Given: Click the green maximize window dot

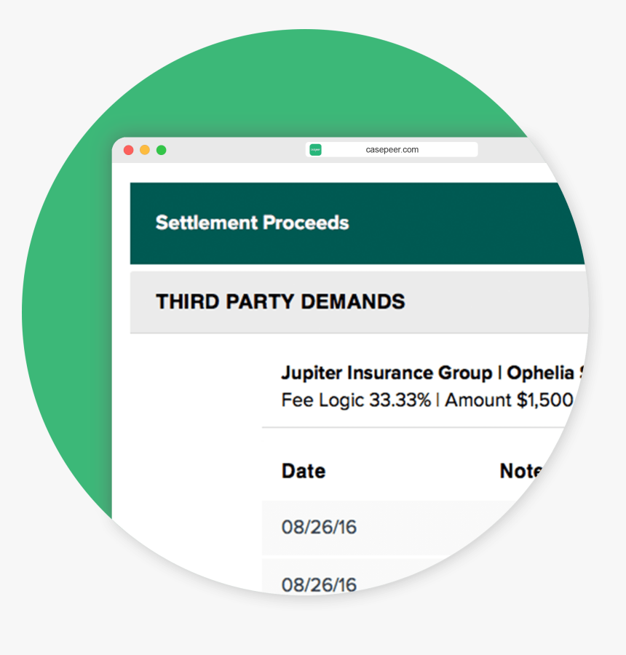Looking at the screenshot, I should pyautogui.click(x=162, y=150).
